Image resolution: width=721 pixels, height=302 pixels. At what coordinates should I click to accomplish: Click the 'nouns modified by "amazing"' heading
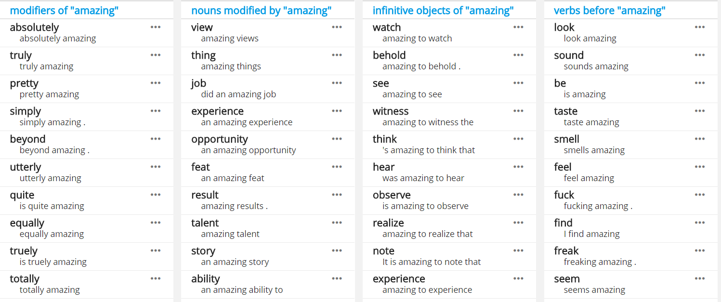(262, 11)
